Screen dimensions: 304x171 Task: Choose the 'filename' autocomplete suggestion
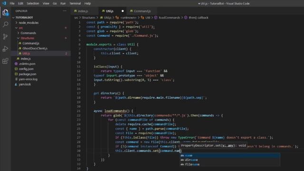coord(230,164)
